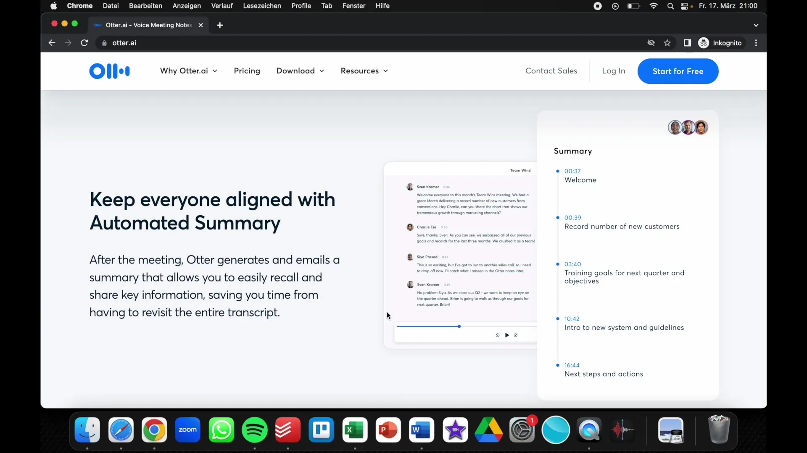Open Zoom from the Dock
The height and width of the screenshot is (453, 807).
tap(188, 430)
